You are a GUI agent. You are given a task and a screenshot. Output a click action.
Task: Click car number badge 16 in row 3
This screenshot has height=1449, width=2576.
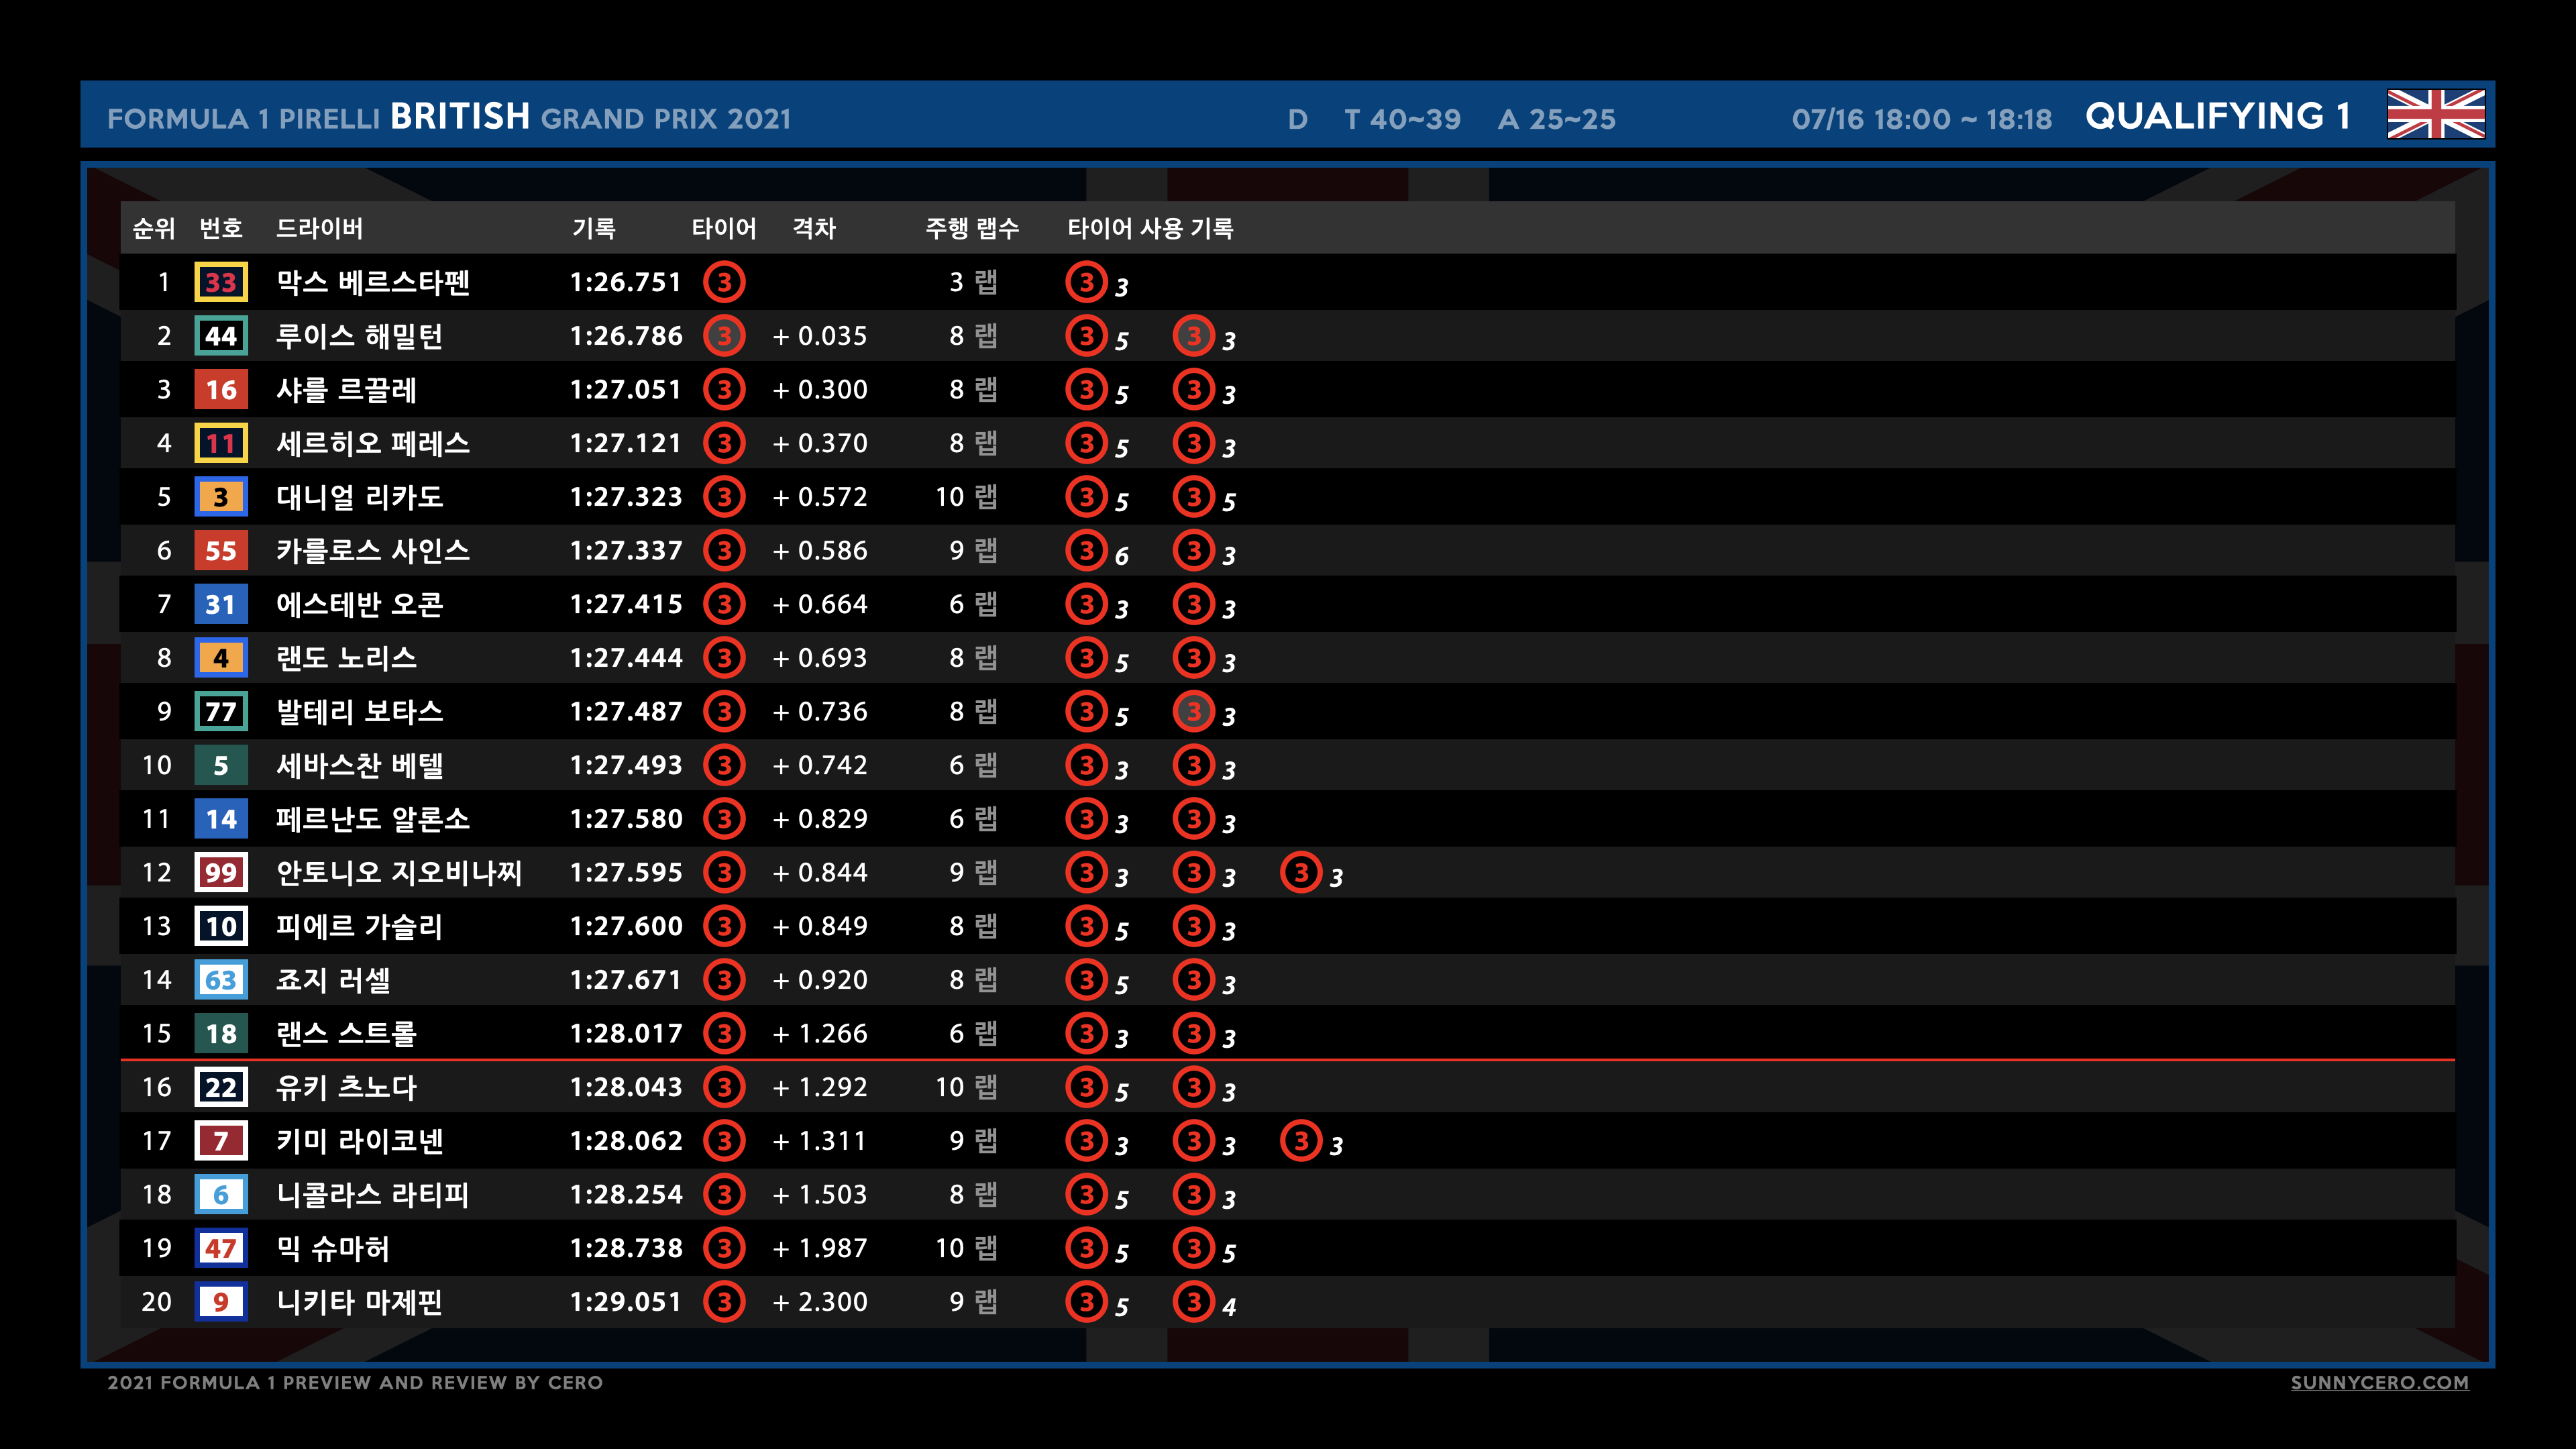click(221, 390)
